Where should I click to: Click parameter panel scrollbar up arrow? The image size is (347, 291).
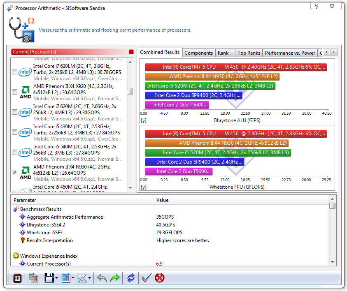(x=333, y=199)
